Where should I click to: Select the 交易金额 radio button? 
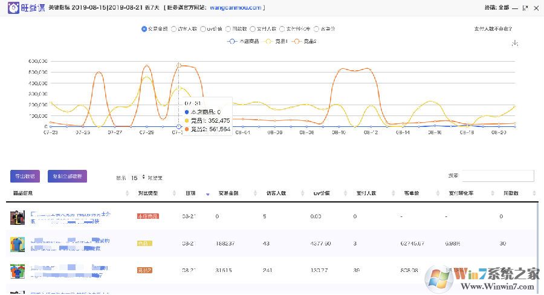(x=144, y=28)
